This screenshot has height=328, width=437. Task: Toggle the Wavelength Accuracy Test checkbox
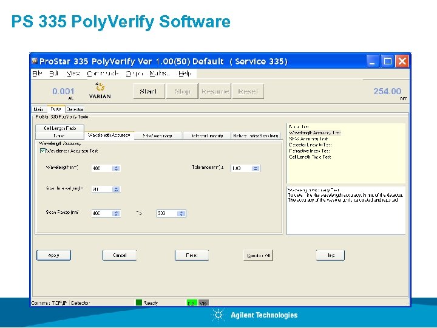[x=42, y=151]
